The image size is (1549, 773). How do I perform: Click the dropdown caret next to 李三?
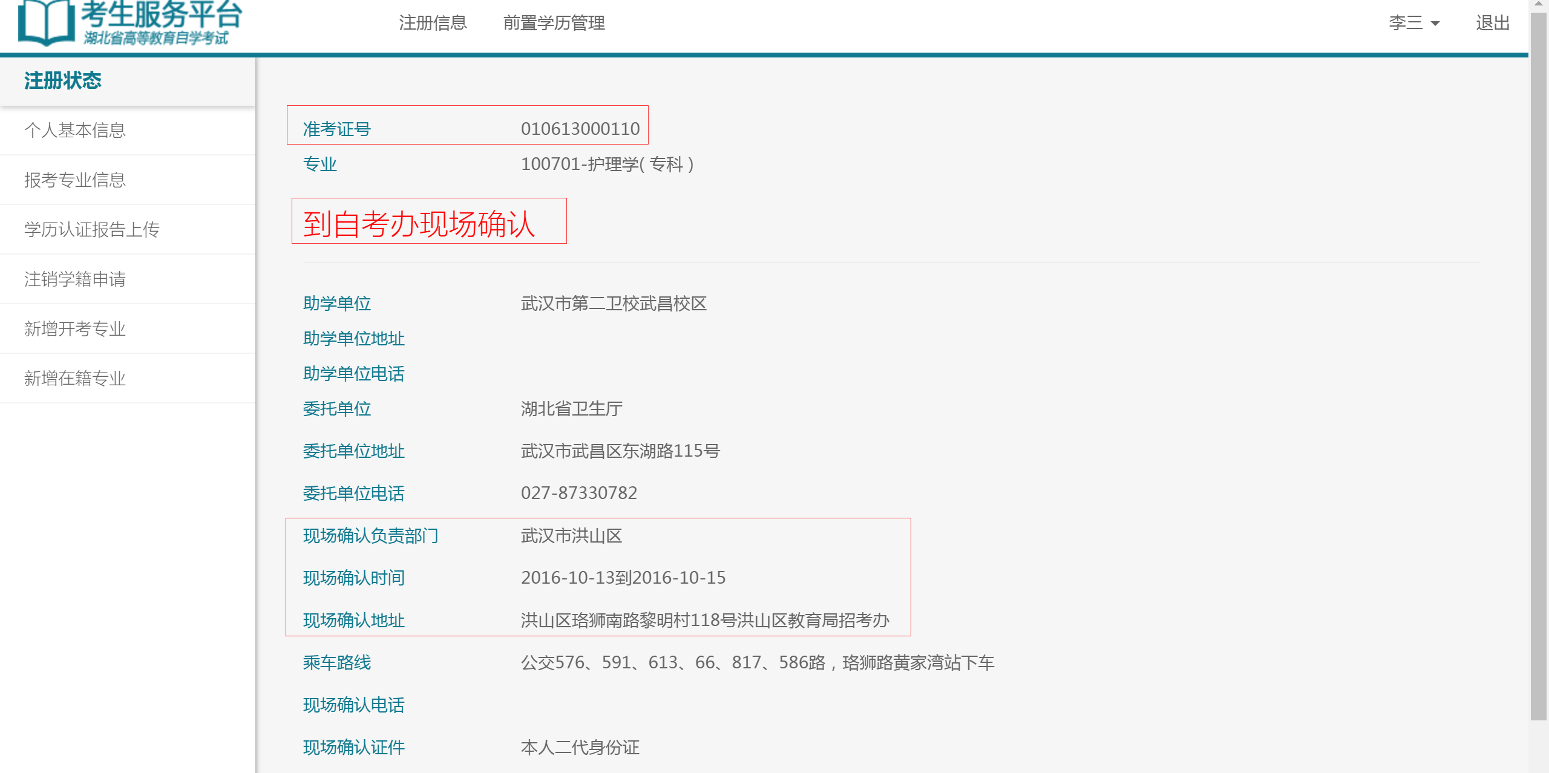1435,24
